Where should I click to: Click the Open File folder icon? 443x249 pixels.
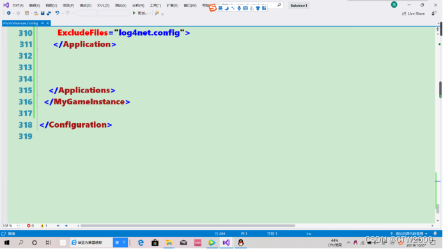36,13
